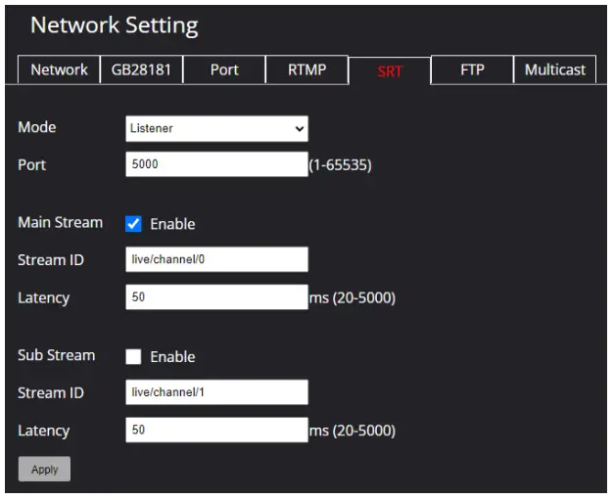Screen dimensions: 613x500
Task: Open the FTP tab
Action: pyautogui.click(x=472, y=70)
